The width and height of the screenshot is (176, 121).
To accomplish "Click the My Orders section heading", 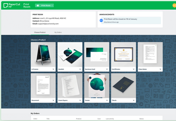I will [x=35, y=113].
